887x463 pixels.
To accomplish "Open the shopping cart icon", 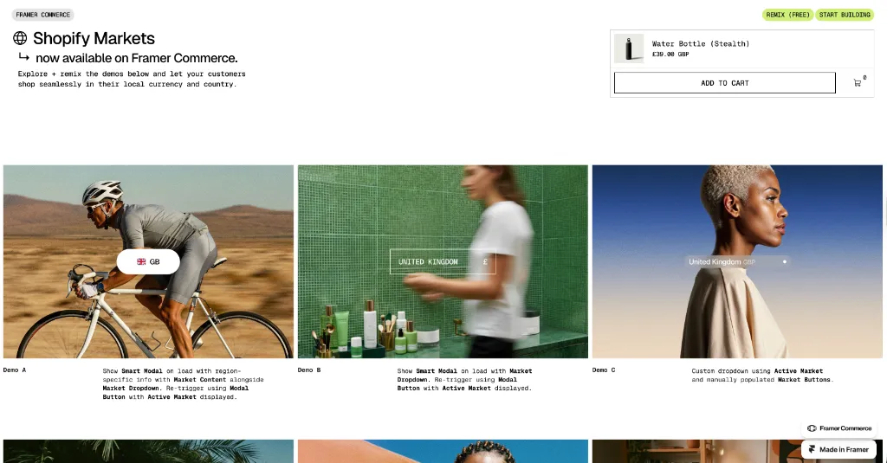I will tap(858, 83).
